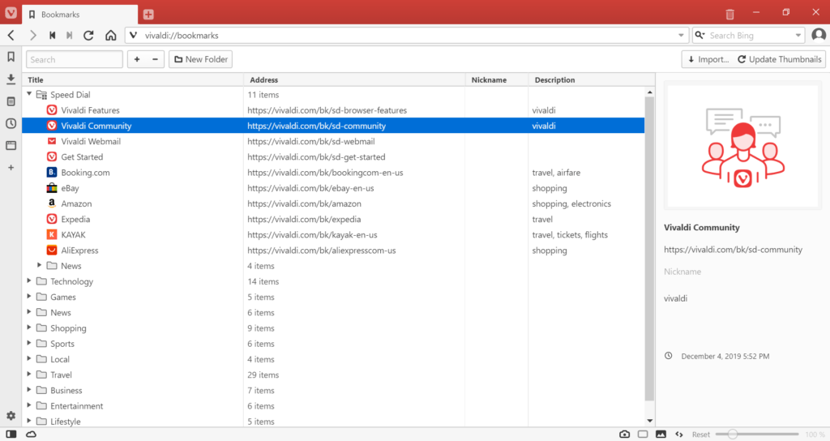Select the AliExpress bookmark
This screenshot has height=441, width=830.
click(333, 250)
